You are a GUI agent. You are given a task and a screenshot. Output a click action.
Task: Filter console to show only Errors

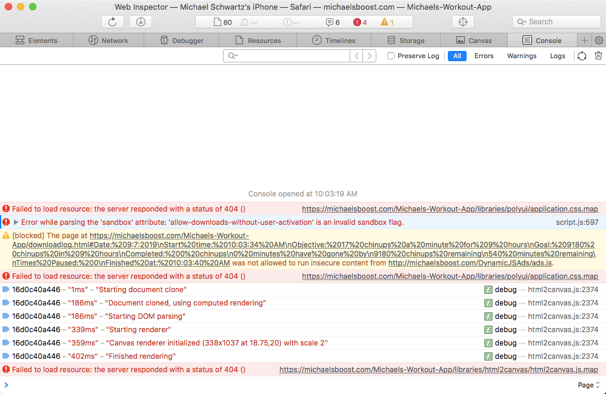click(x=484, y=55)
